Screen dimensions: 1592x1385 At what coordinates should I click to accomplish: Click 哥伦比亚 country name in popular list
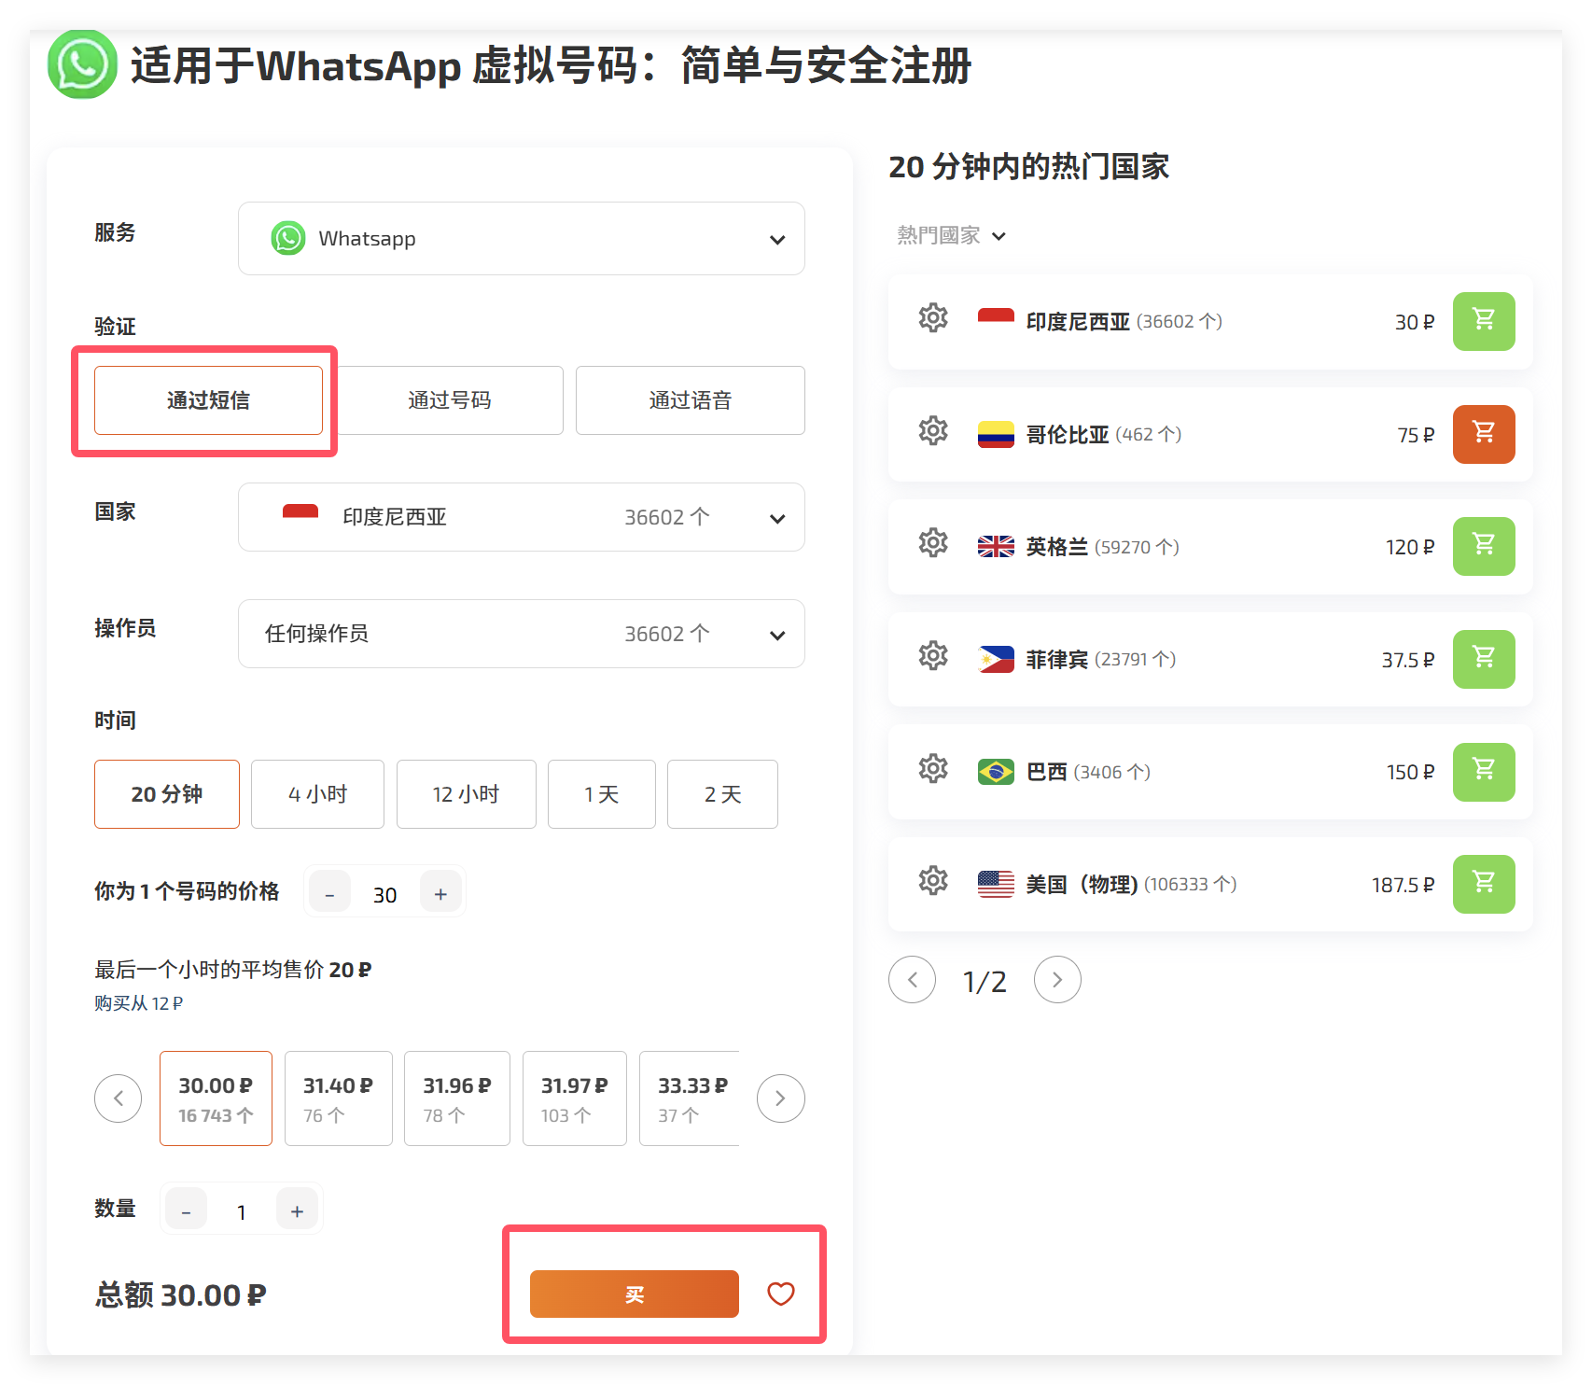pos(1068,434)
